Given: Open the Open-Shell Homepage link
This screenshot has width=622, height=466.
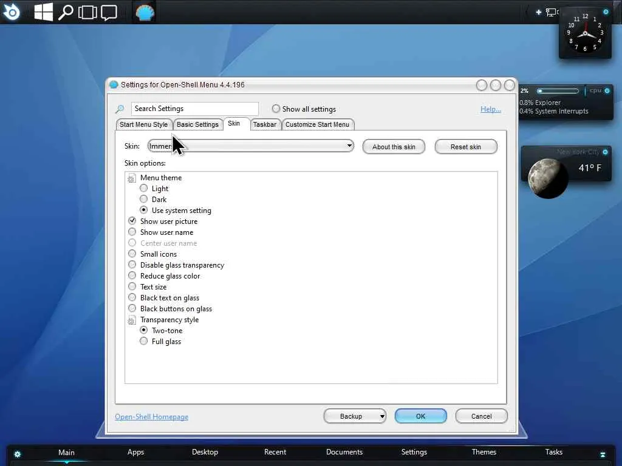Looking at the screenshot, I should click(x=151, y=417).
